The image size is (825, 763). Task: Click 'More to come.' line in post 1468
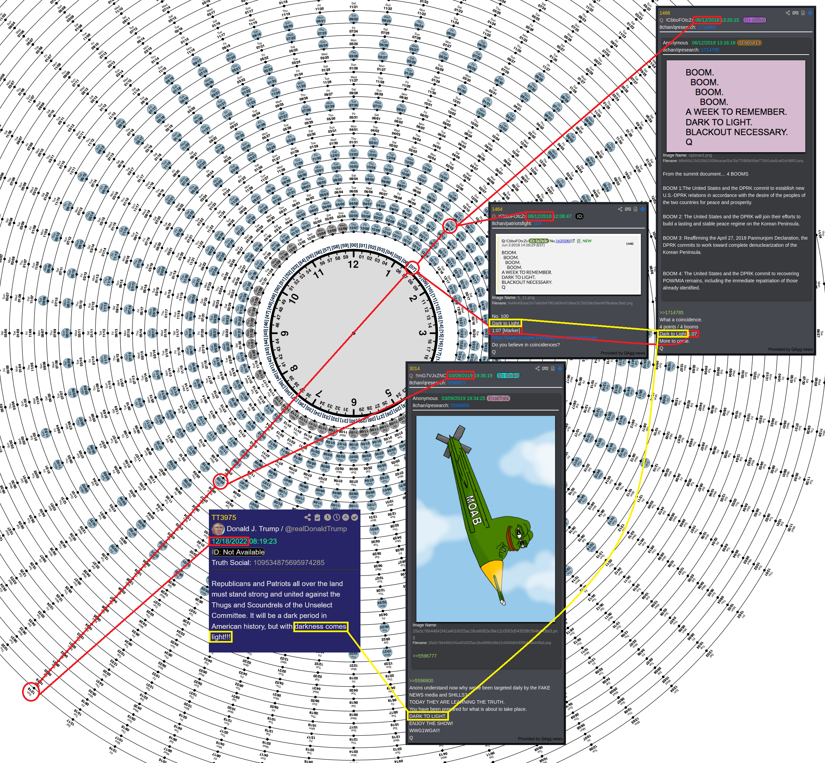tap(674, 341)
